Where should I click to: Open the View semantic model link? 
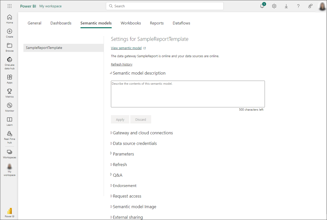pos(126,48)
